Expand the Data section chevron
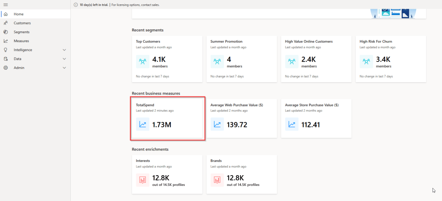The image size is (442, 201). click(x=64, y=59)
